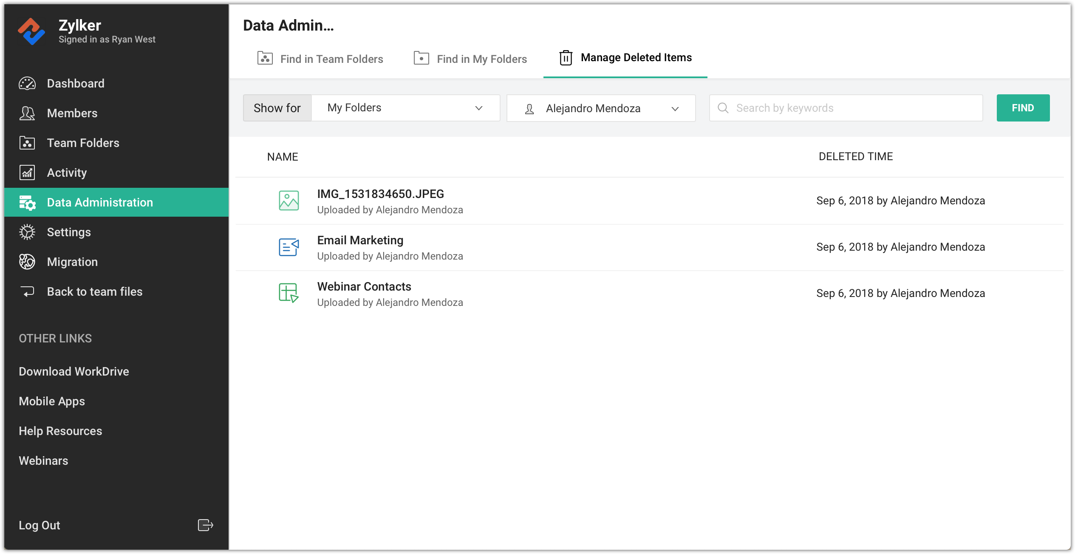Click the Members people icon

click(27, 113)
